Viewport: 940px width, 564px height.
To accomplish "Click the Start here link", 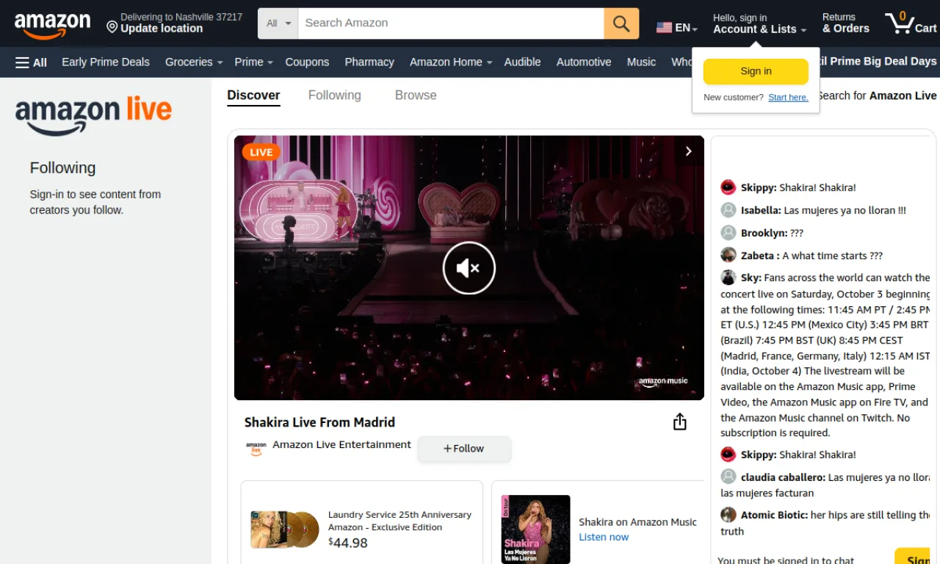I will 788,98.
